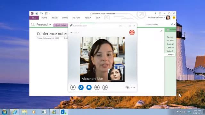Click the date Friday, February 24, 2013
This screenshot has width=205, height=115.
pos(48,38)
